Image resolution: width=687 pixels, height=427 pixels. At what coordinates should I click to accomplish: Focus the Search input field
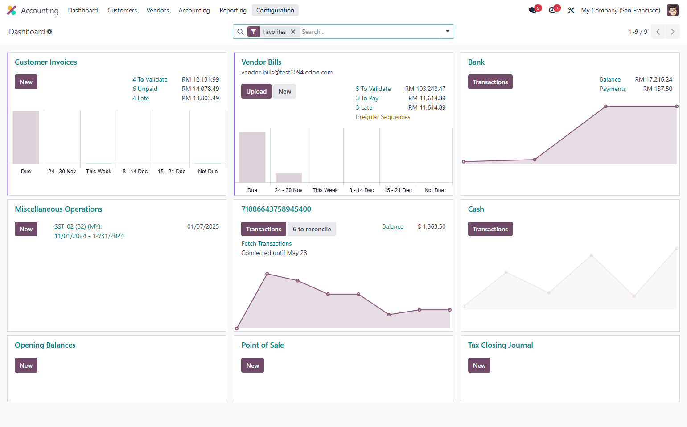pyautogui.click(x=371, y=32)
